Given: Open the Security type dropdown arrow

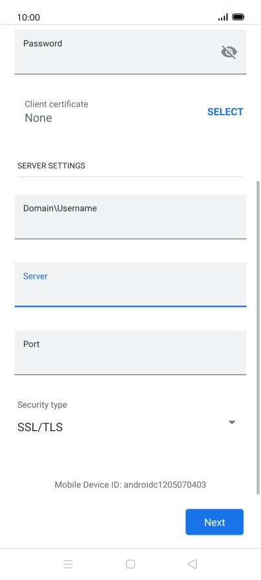Looking at the screenshot, I should click(232, 423).
